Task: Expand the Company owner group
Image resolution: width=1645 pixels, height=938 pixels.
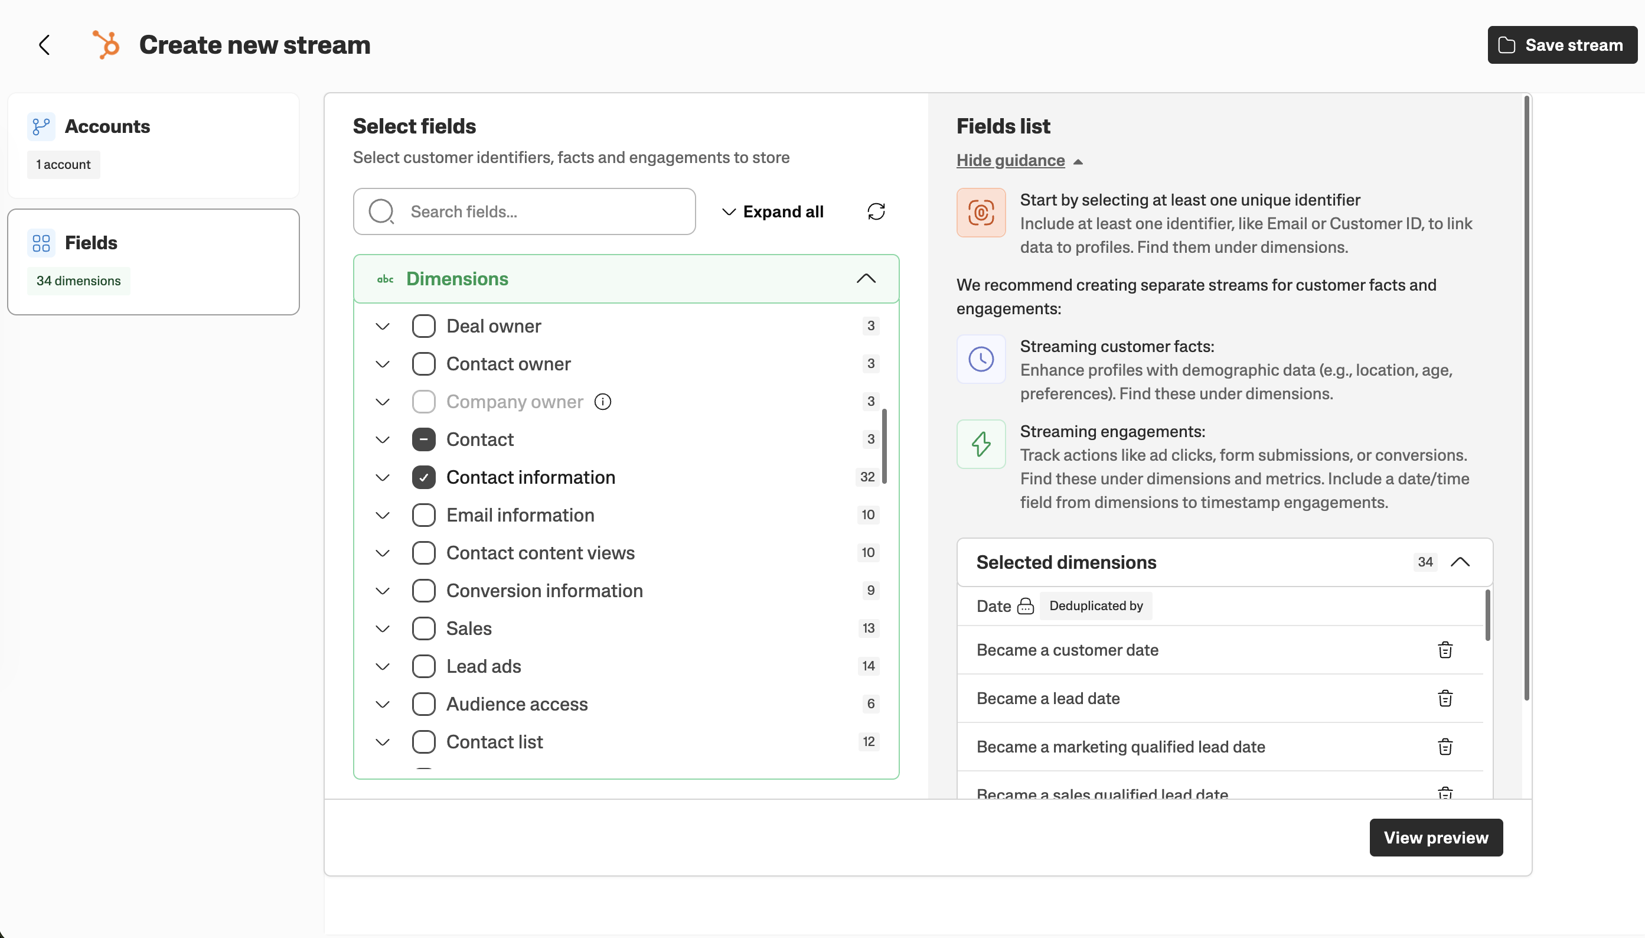Action: tap(383, 401)
